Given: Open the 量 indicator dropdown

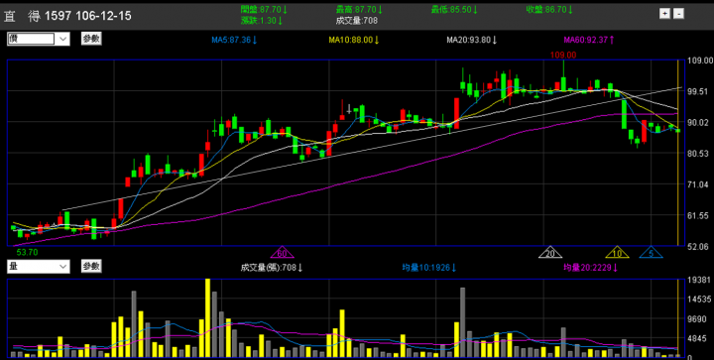Looking at the screenshot, I should pos(39,267).
